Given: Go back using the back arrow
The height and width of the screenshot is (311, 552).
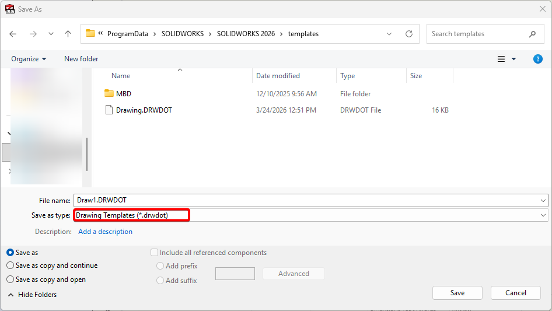Looking at the screenshot, I should coord(13,34).
